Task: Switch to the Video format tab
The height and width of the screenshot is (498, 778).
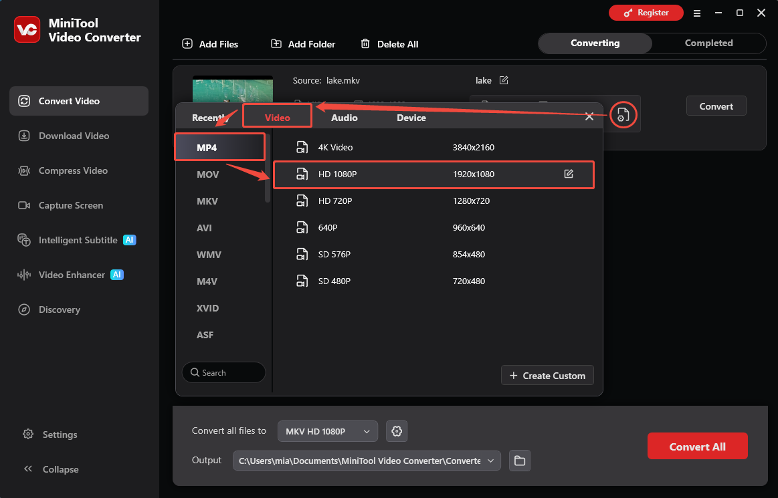Action: (x=278, y=118)
